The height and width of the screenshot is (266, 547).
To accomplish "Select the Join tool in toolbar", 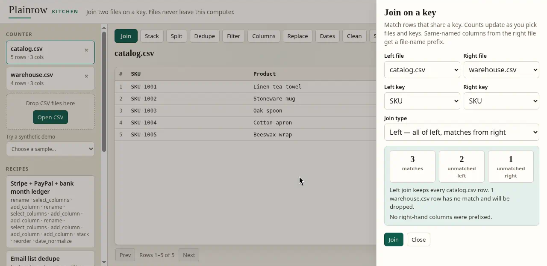I will click(126, 36).
